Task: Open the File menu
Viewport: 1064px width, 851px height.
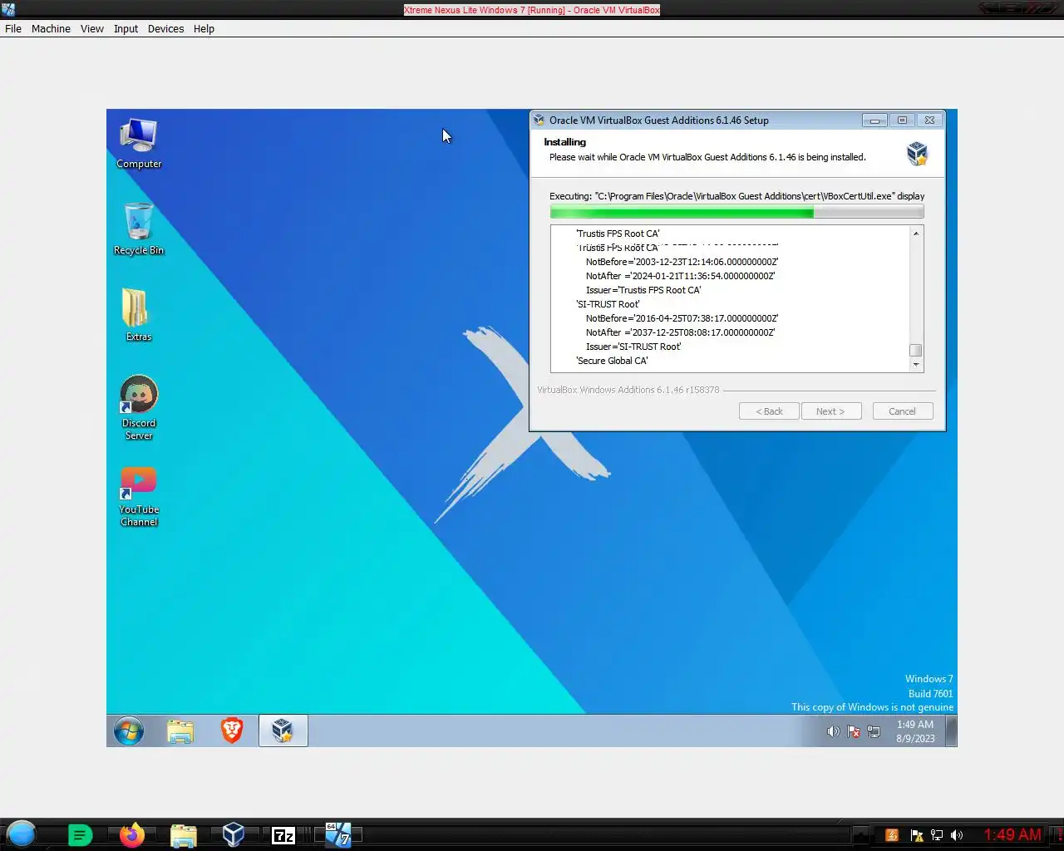Action: tap(13, 28)
